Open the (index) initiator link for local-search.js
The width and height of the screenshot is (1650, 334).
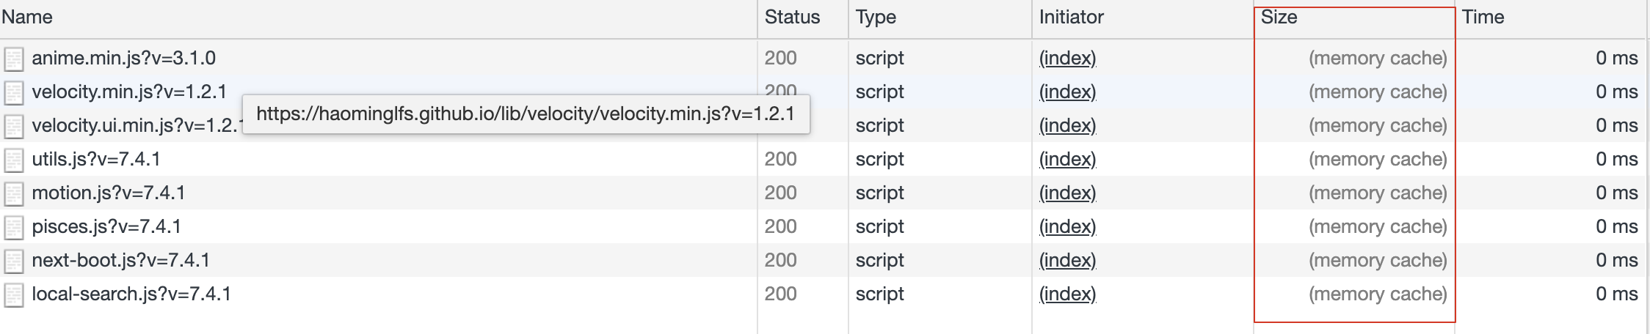1068,294
